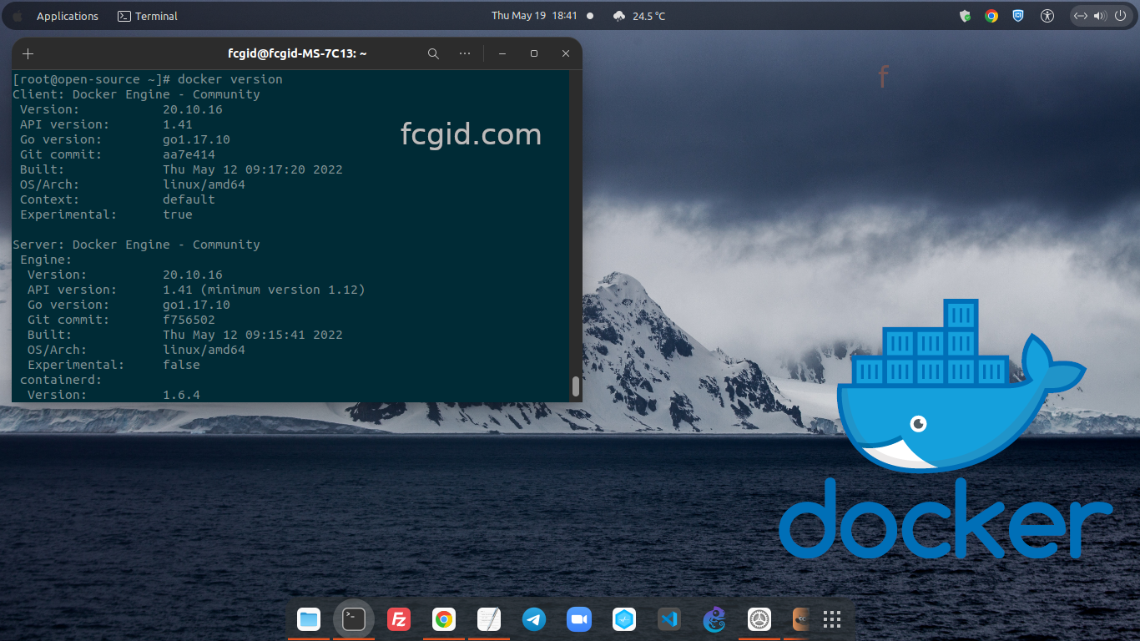Click the Experimental value 'false'
The width and height of the screenshot is (1140, 641).
(181, 365)
